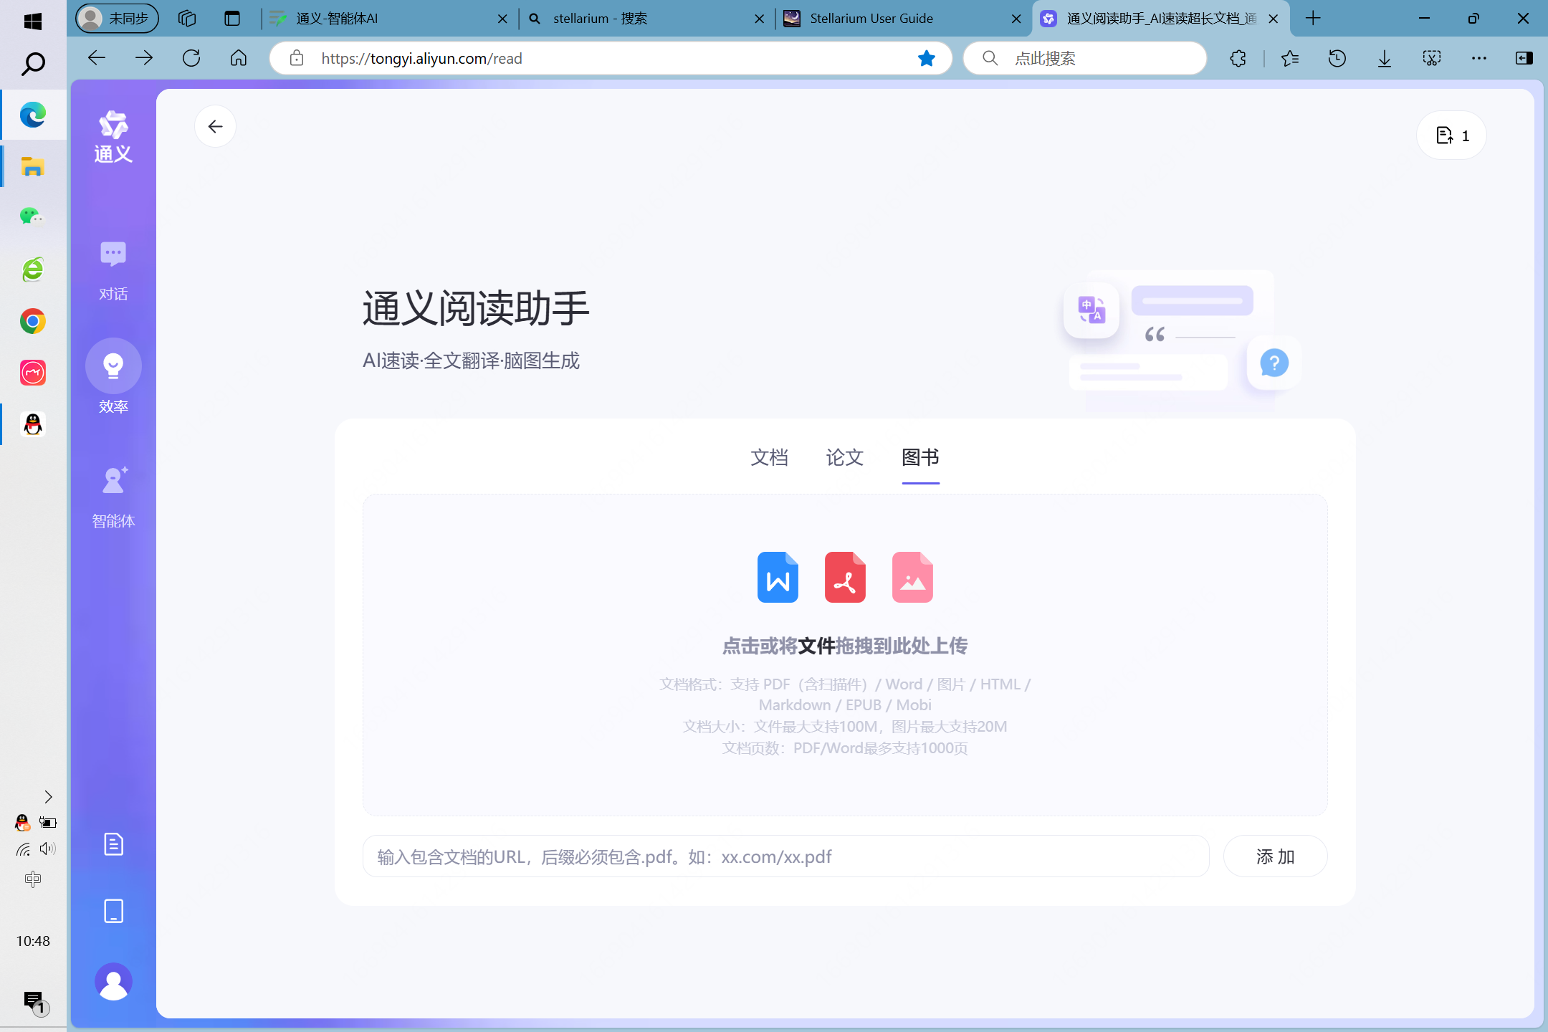The width and height of the screenshot is (1548, 1032).
Task: Open the screenshot capture icon
Action: 1432,58
